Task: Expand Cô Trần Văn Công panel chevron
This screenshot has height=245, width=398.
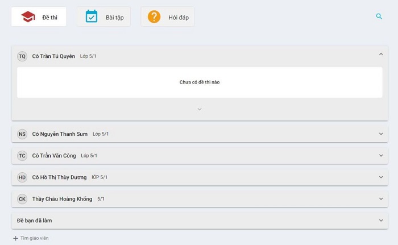Action: (x=381, y=156)
